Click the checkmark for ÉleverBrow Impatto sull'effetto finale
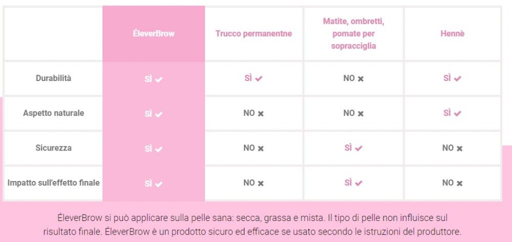512x242 pixels. pyautogui.click(x=159, y=184)
